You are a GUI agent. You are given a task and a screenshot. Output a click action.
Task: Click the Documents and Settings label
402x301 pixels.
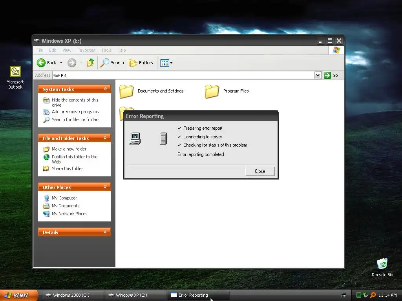[x=161, y=91]
